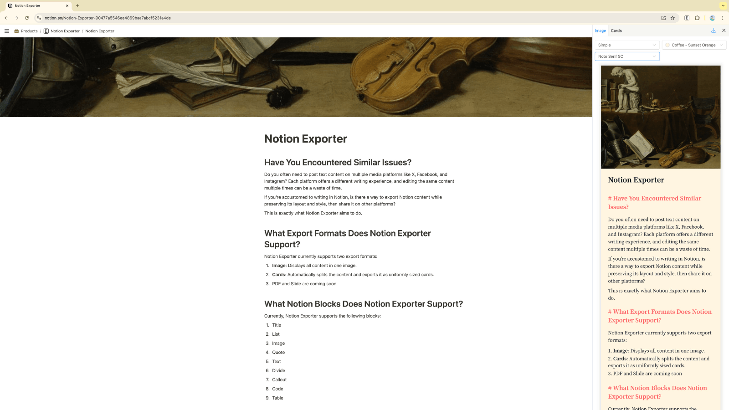The image size is (729, 410).
Task: Open the Chrome profile avatar
Action: point(712,18)
